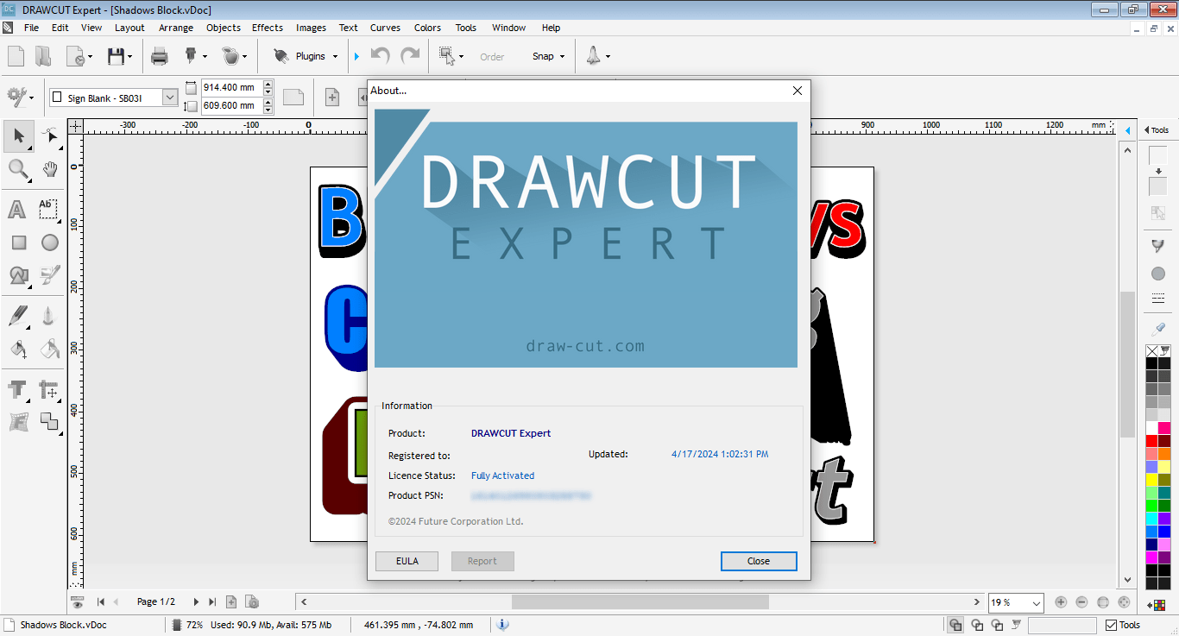This screenshot has height=636, width=1179.
Task: Select the Ellipse shape tool
Action: pyautogui.click(x=50, y=242)
